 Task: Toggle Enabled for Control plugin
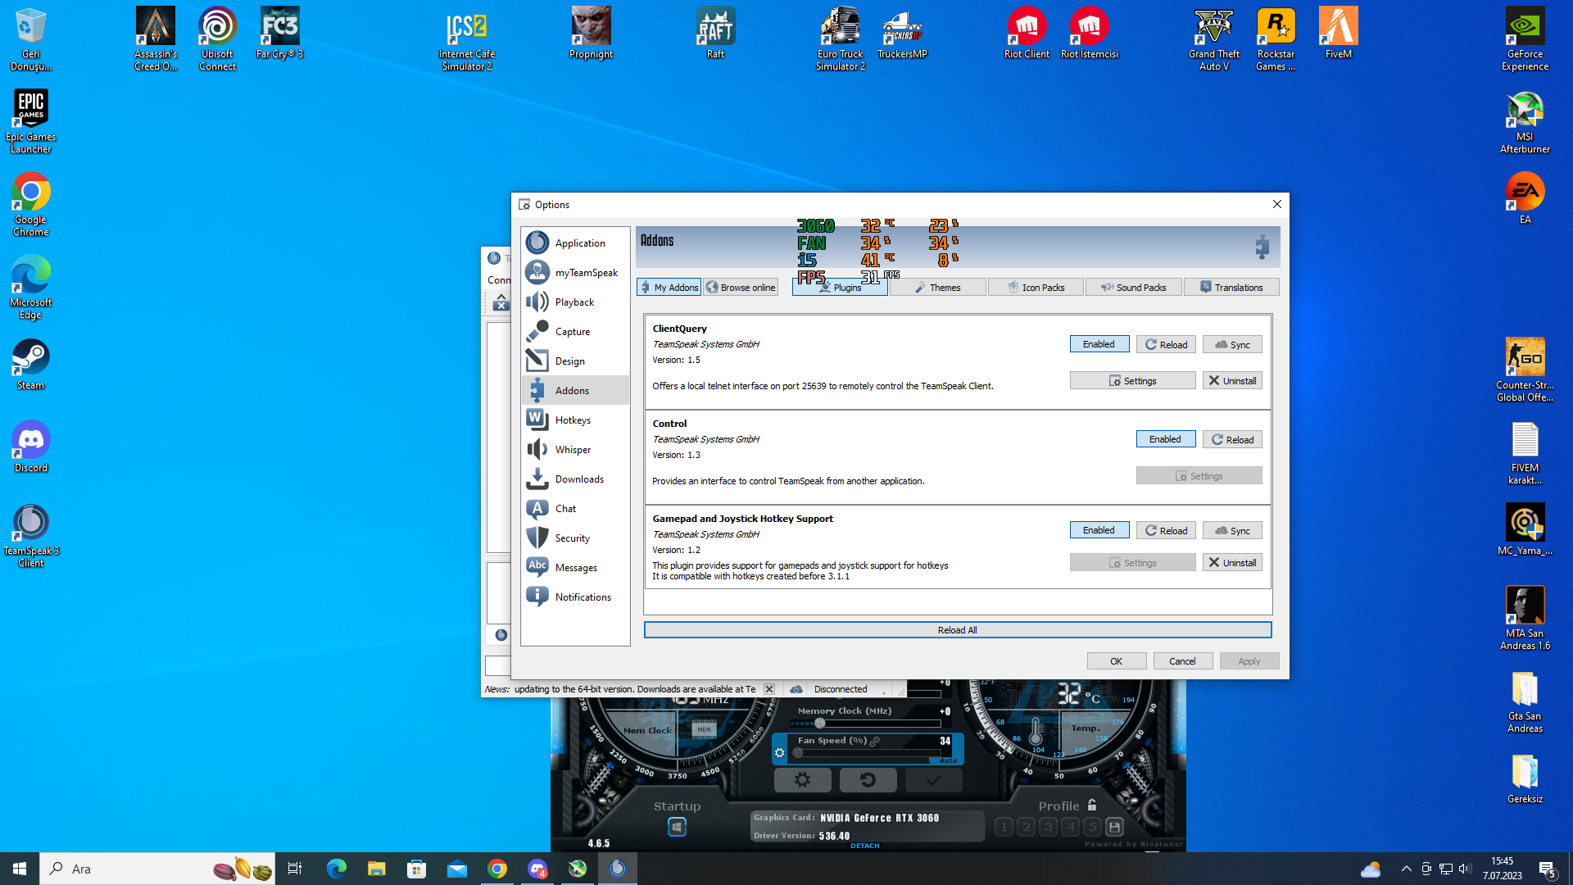pyautogui.click(x=1165, y=439)
